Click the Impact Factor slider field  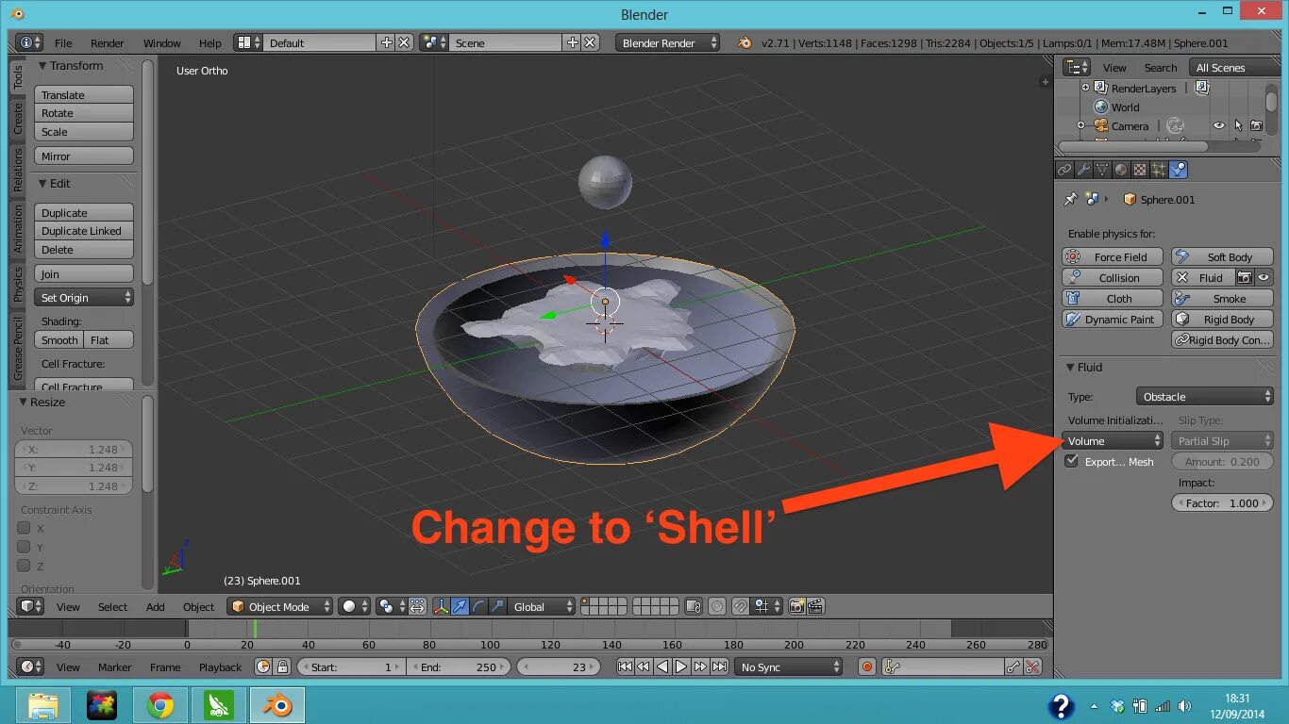coord(1223,502)
